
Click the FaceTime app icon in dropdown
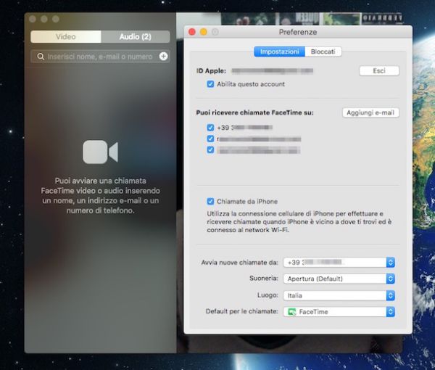point(292,312)
